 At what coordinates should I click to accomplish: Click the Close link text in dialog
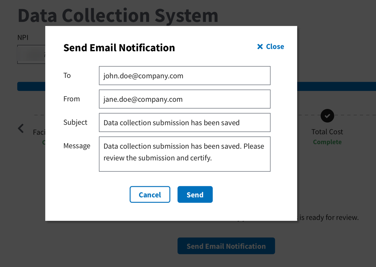coord(275,47)
